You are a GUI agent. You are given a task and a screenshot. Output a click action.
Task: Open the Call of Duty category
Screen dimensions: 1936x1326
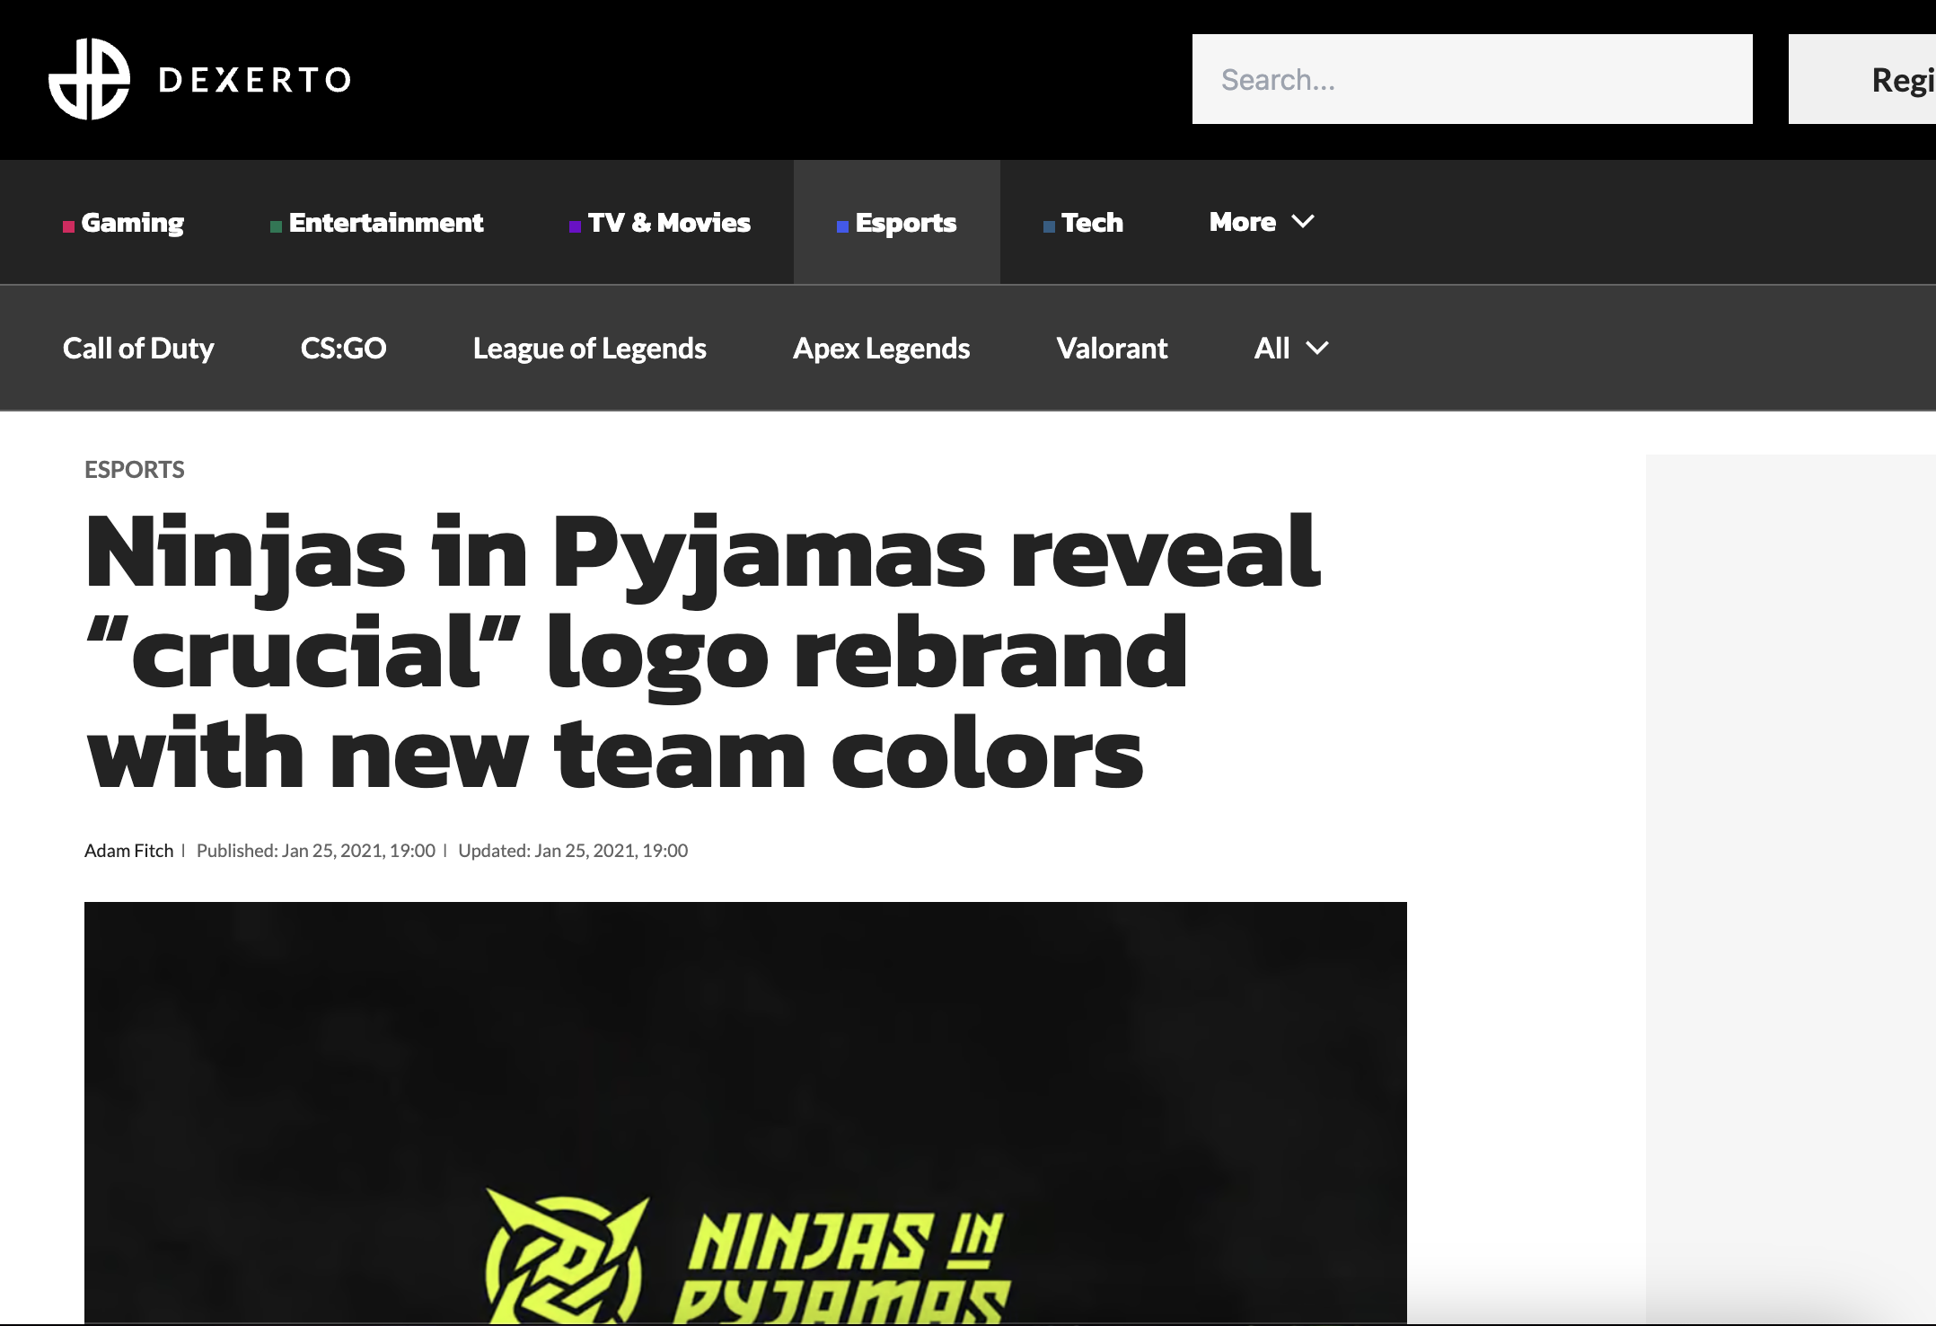pyautogui.click(x=138, y=349)
